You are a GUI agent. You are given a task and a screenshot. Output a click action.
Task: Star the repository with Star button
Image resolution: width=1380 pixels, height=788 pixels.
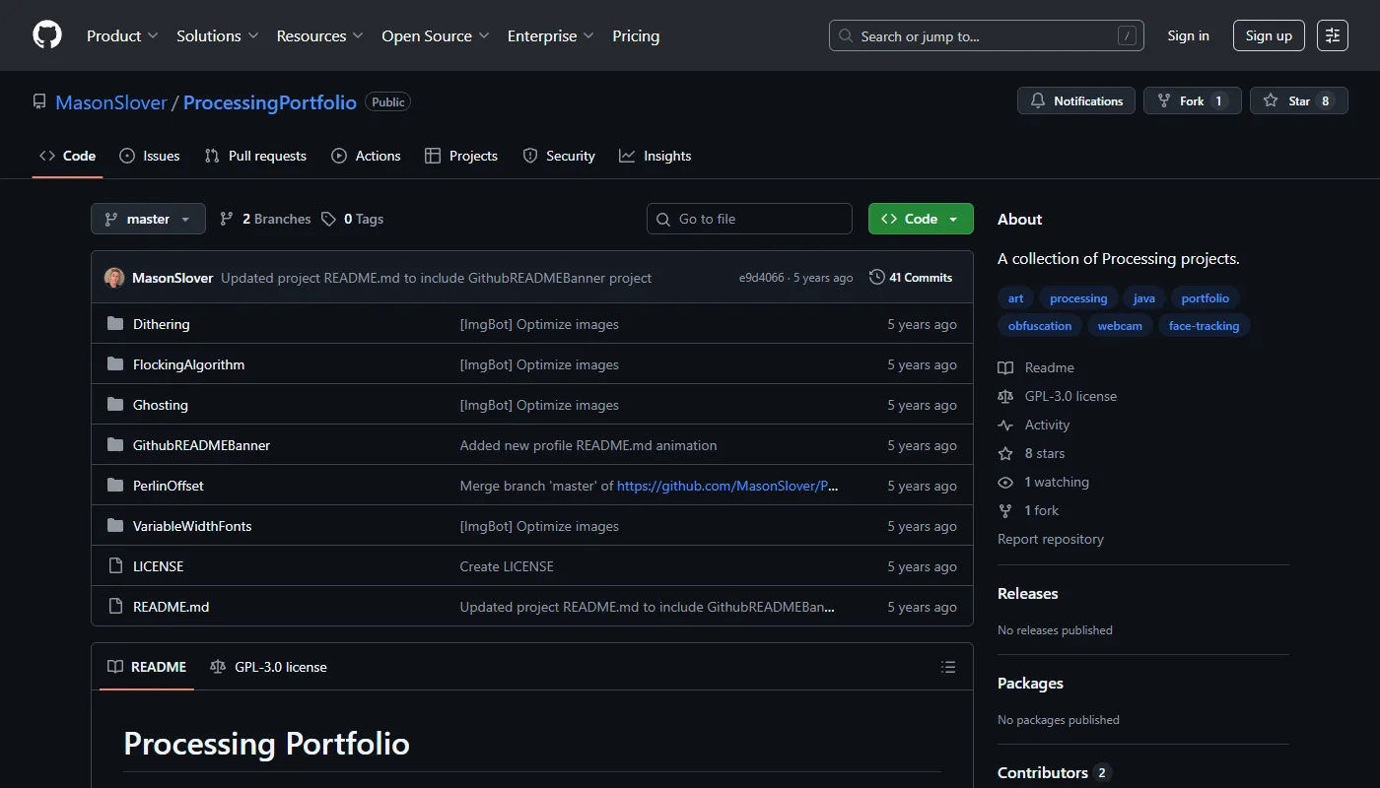[1298, 100]
